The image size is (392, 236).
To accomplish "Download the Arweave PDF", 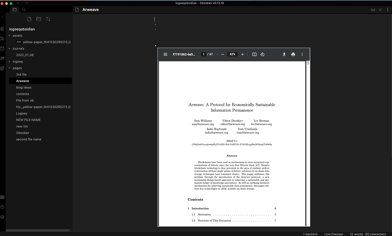I will click(x=284, y=54).
